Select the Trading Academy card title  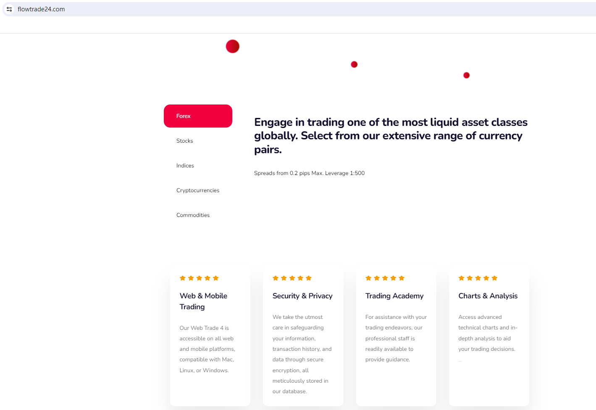click(394, 296)
